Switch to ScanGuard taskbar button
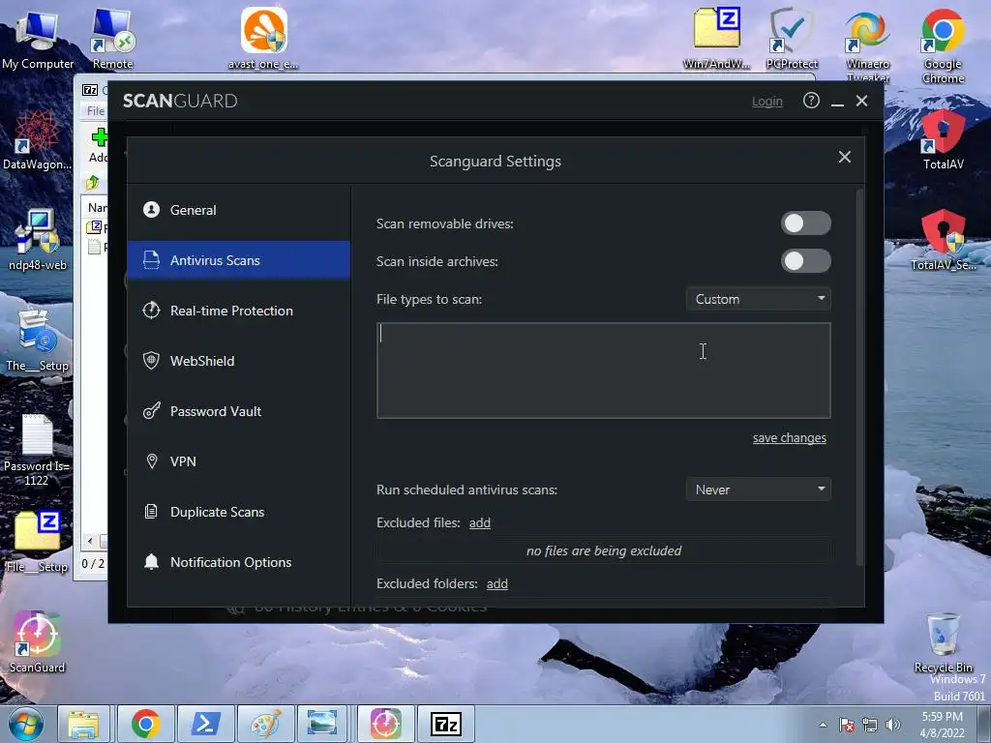This screenshot has height=743, width=991. coord(385,724)
